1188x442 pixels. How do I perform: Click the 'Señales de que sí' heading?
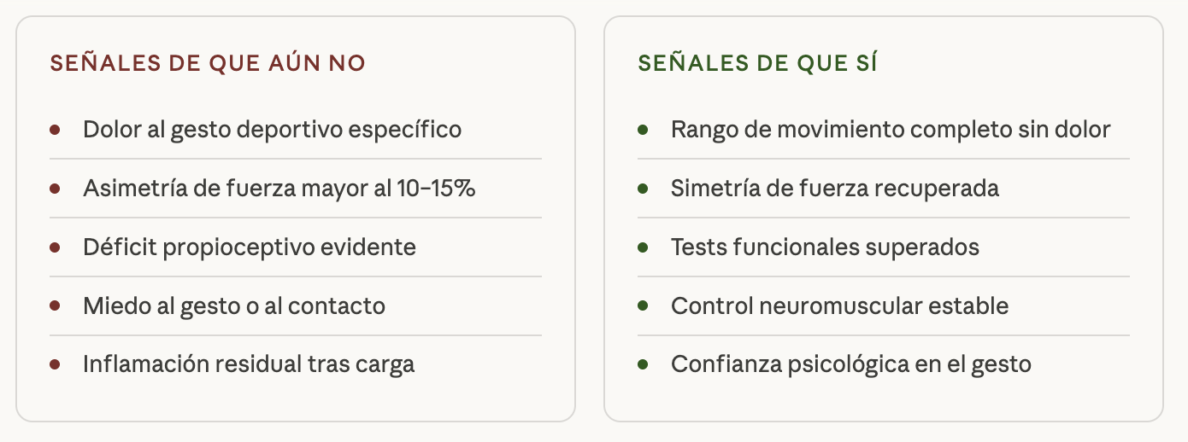[757, 64]
